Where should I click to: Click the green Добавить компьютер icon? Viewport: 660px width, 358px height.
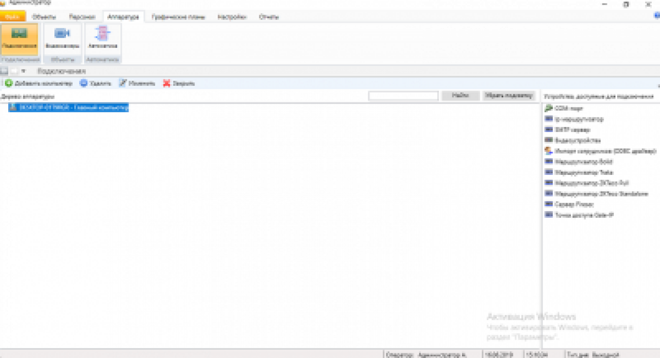(x=9, y=83)
